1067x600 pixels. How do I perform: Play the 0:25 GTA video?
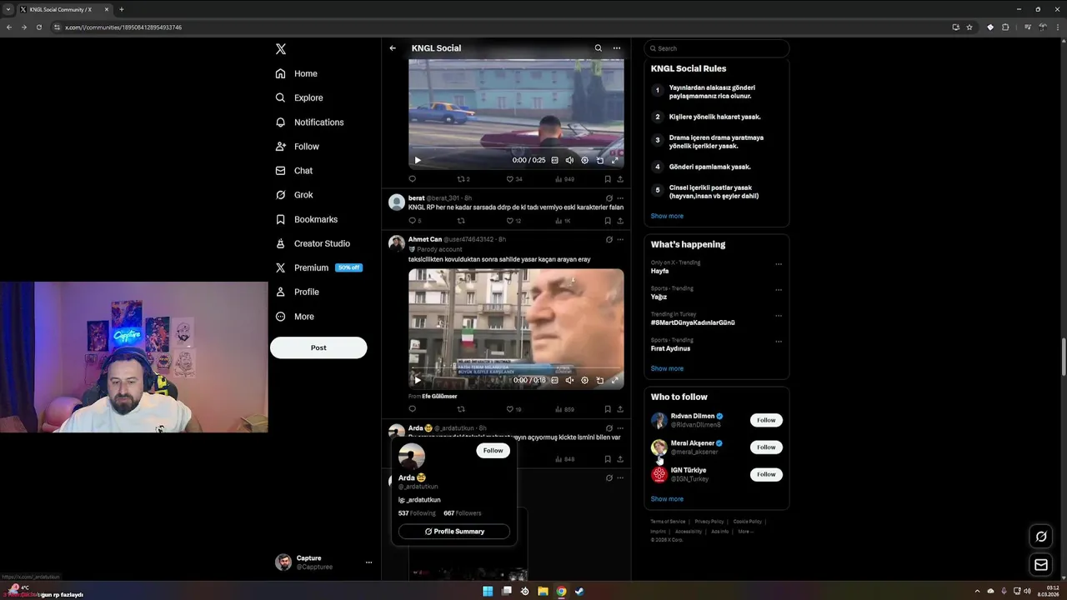click(x=418, y=160)
